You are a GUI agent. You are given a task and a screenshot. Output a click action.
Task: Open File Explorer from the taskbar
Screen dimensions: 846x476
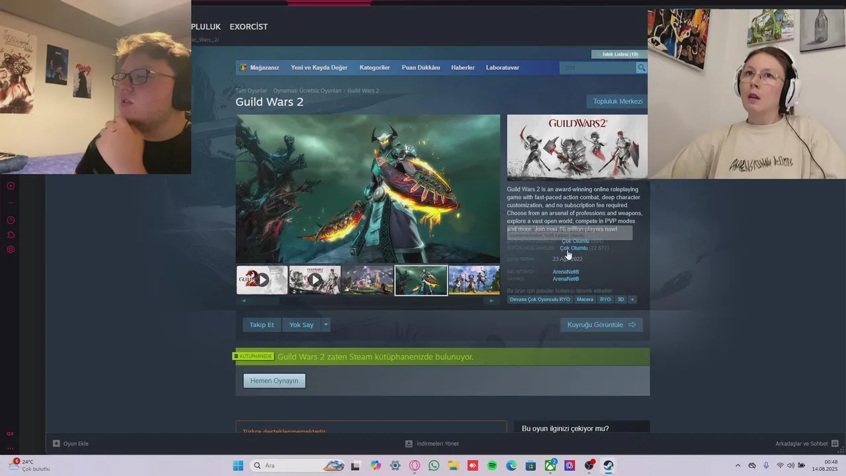453,465
